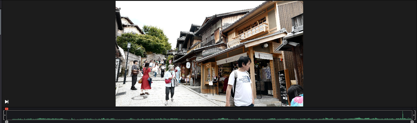Click the left trim-in bracket handle of waveform
Viewport: 417px width, 123px height.
pos(5,115)
